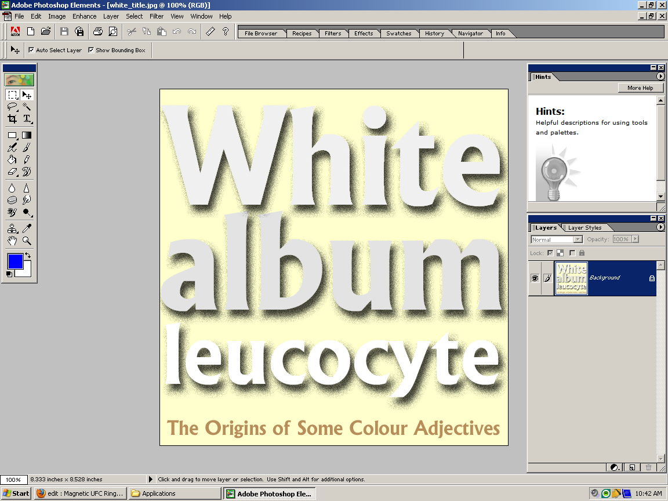668x501 pixels.
Task: Open the Layer menu
Action: click(x=111, y=16)
